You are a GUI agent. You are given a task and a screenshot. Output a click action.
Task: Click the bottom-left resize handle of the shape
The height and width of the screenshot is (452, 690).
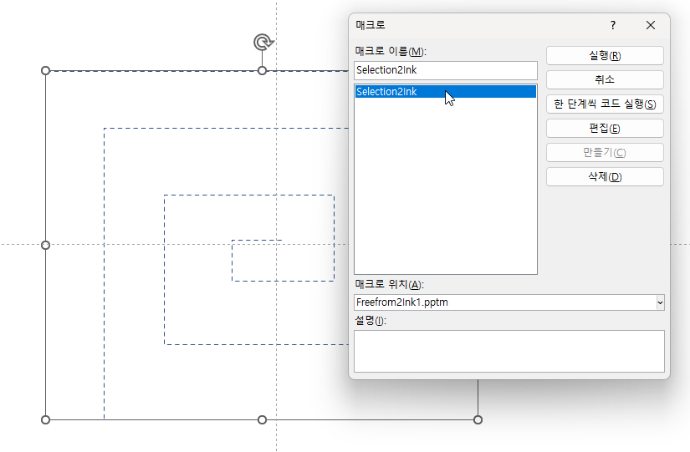coord(45,420)
